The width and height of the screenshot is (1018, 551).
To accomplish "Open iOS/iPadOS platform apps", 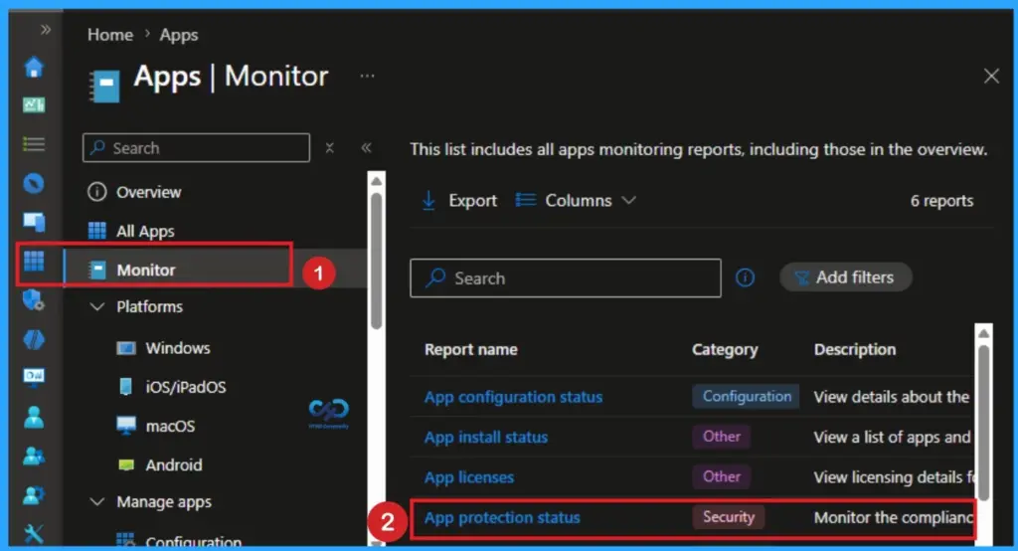I will coord(186,387).
